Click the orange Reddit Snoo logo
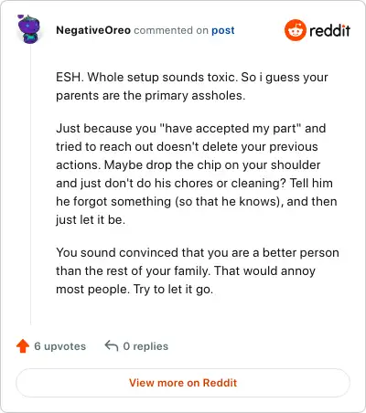366x413 pixels. tap(295, 30)
